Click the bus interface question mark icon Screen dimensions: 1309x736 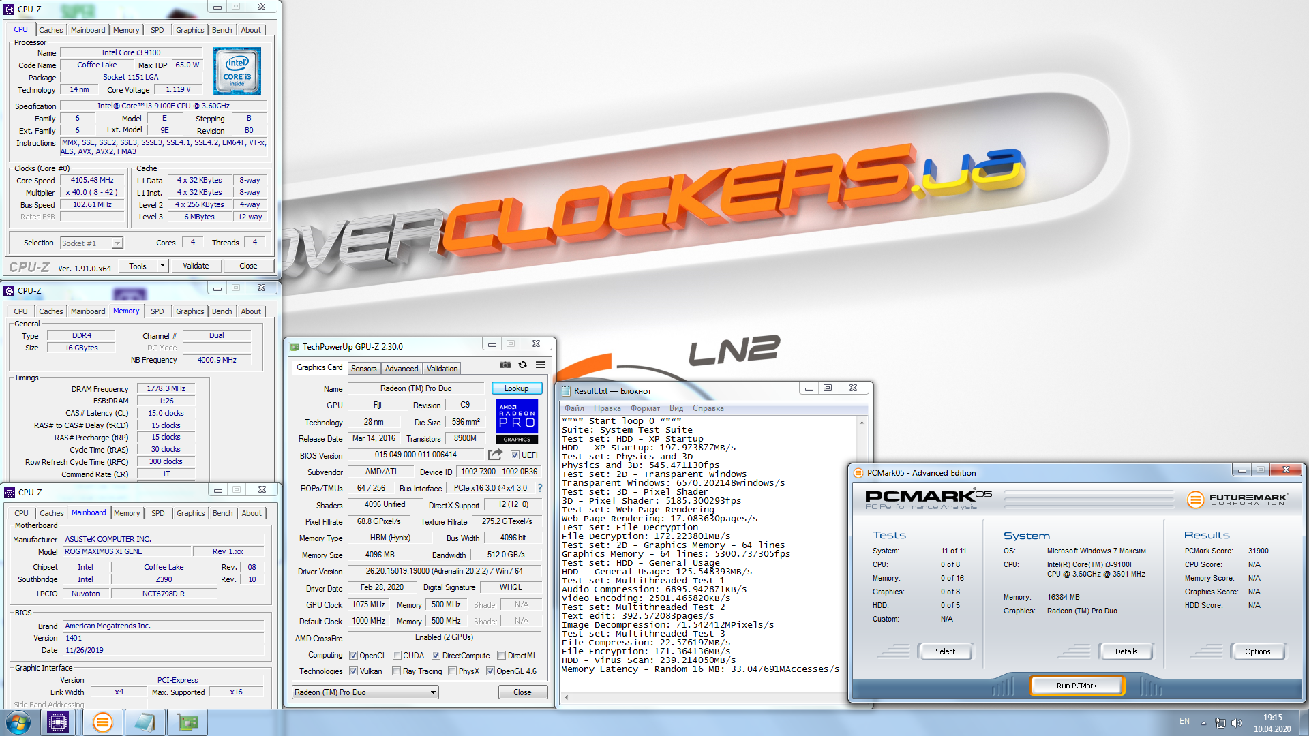click(540, 488)
